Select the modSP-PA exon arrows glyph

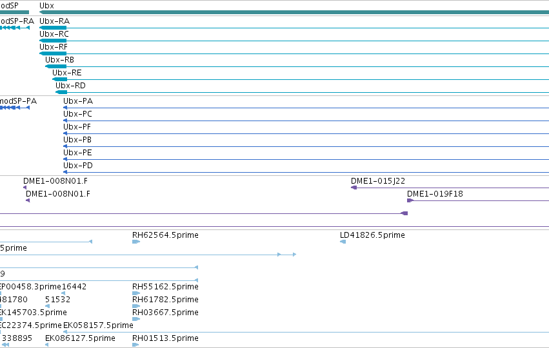[15, 108]
